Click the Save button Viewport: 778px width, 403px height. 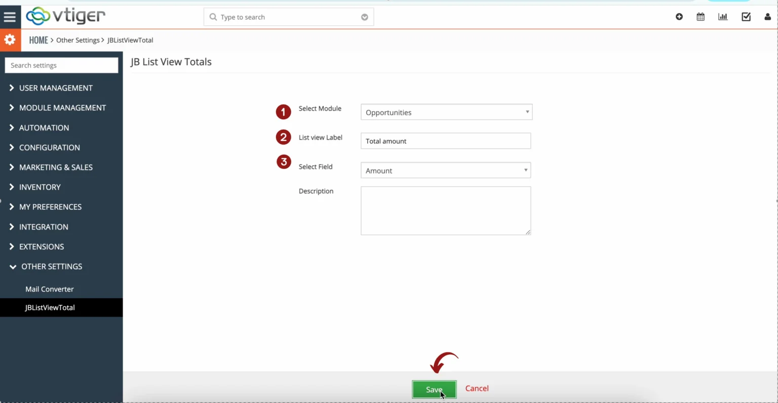[434, 389]
